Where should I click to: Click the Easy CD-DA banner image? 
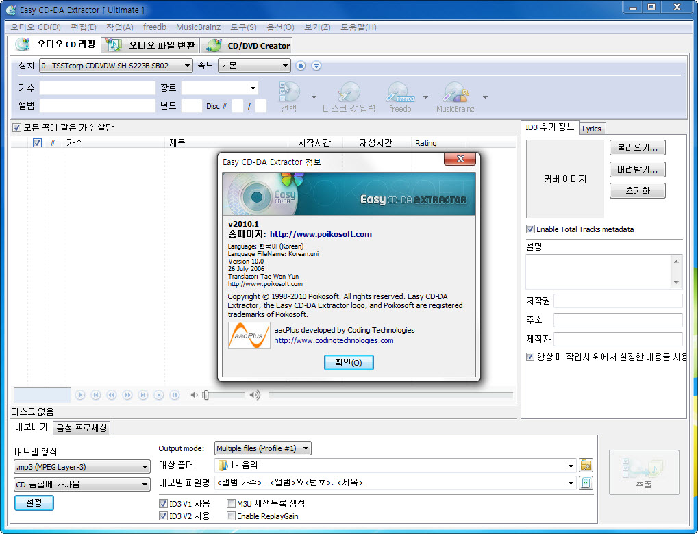(x=349, y=194)
